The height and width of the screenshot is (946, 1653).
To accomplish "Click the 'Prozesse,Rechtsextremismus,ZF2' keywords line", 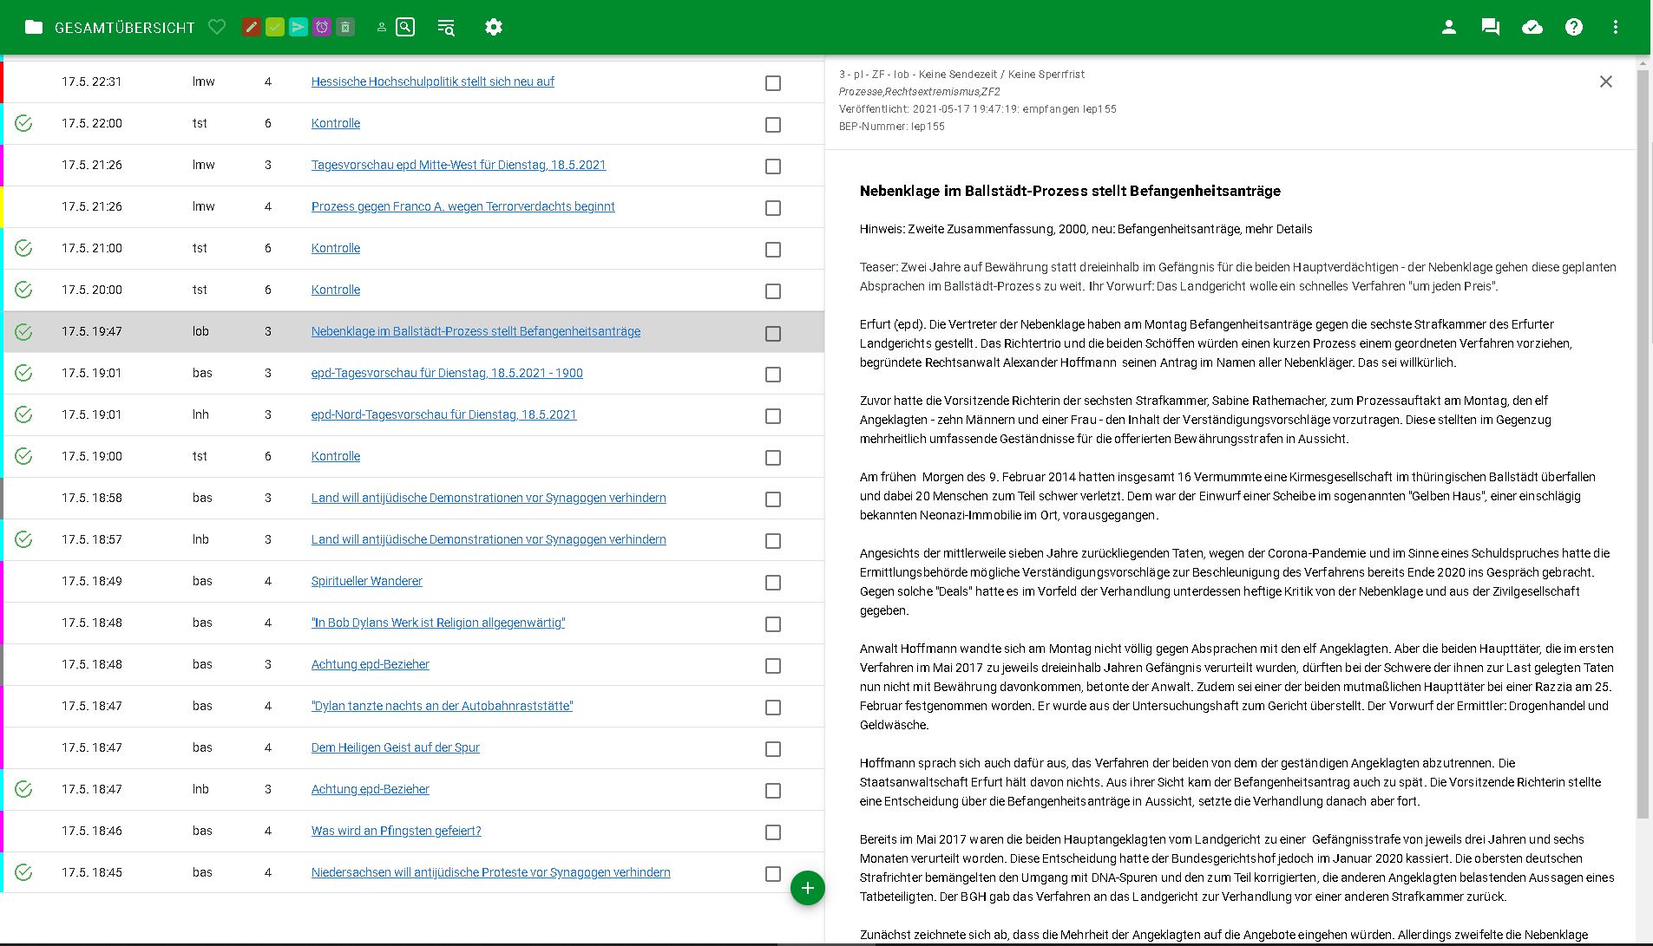I will pyautogui.click(x=919, y=92).
